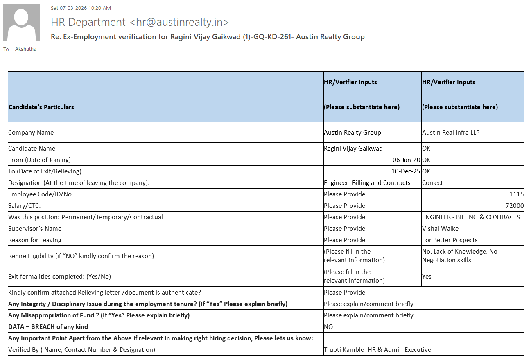Screen dimensions: 531x358
Task: Click the email received date and time
Action: pos(81,8)
